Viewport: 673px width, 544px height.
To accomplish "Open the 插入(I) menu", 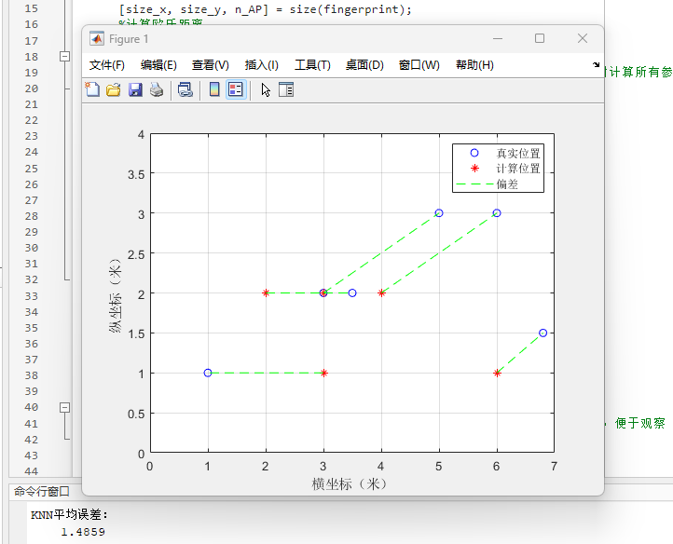I will [x=261, y=65].
